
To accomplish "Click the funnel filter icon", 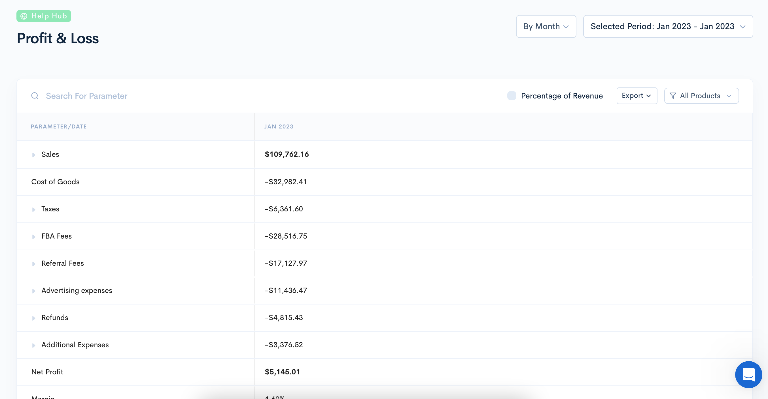I will [x=672, y=96].
